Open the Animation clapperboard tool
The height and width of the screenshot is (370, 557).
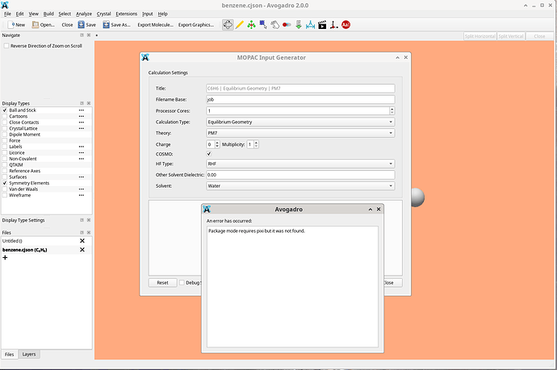(x=322, y=25)
